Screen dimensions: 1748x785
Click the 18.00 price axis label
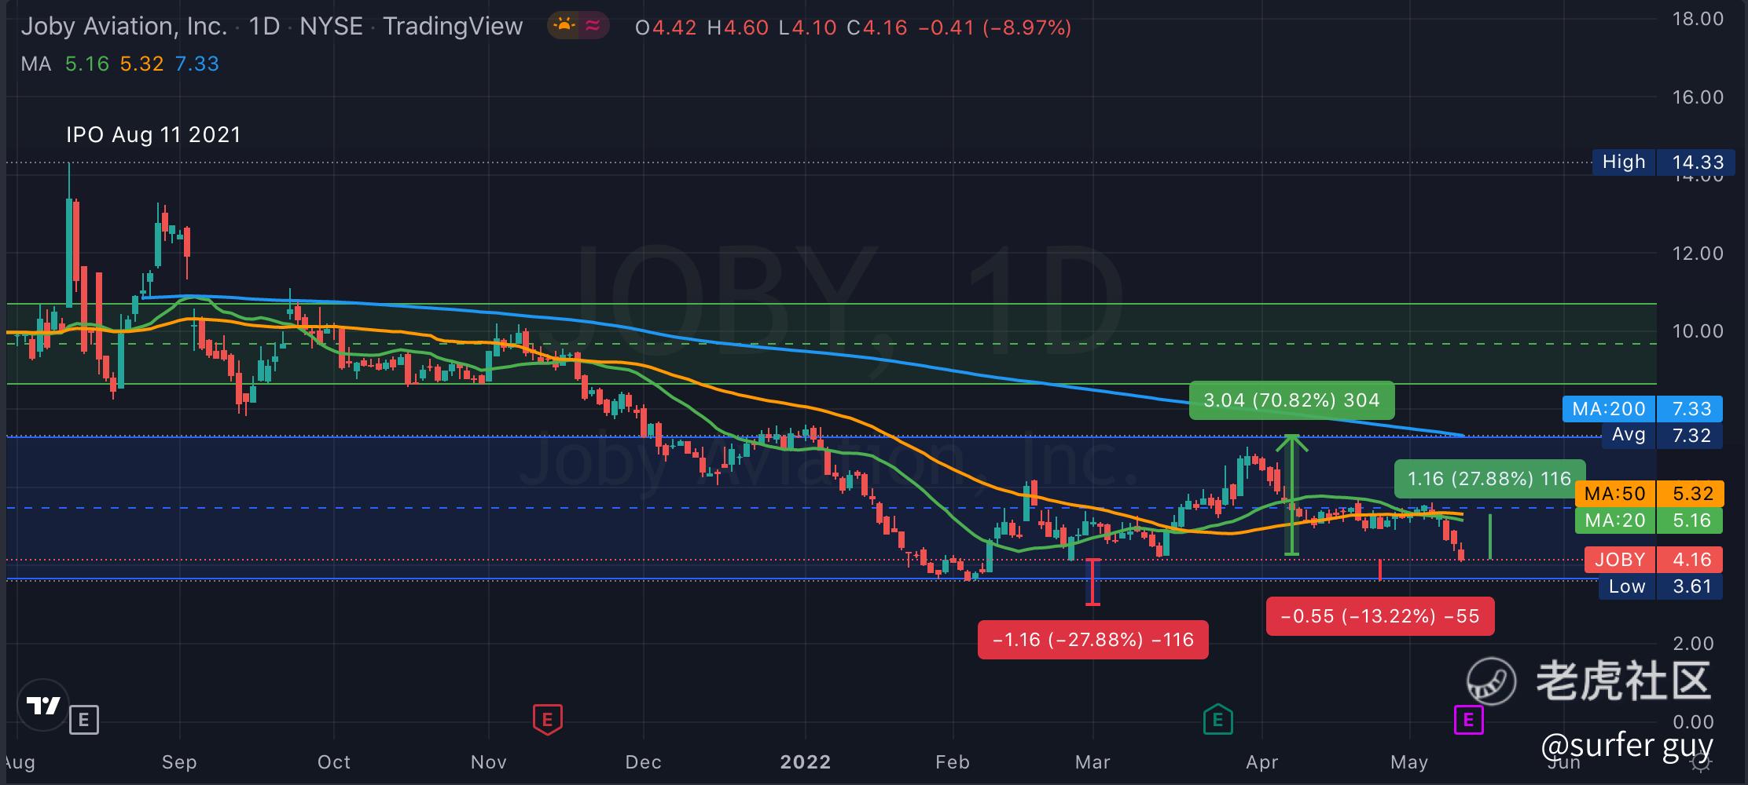(x=1698, y=19)
